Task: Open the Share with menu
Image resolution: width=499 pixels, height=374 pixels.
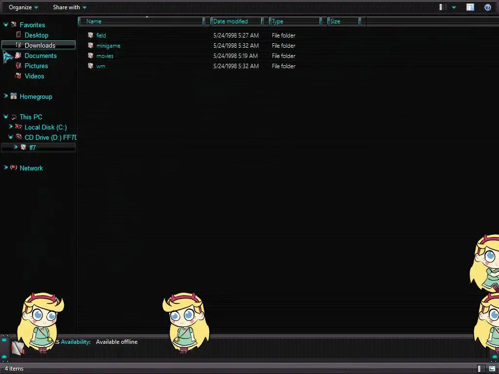Action: click(x=69, y=7)
